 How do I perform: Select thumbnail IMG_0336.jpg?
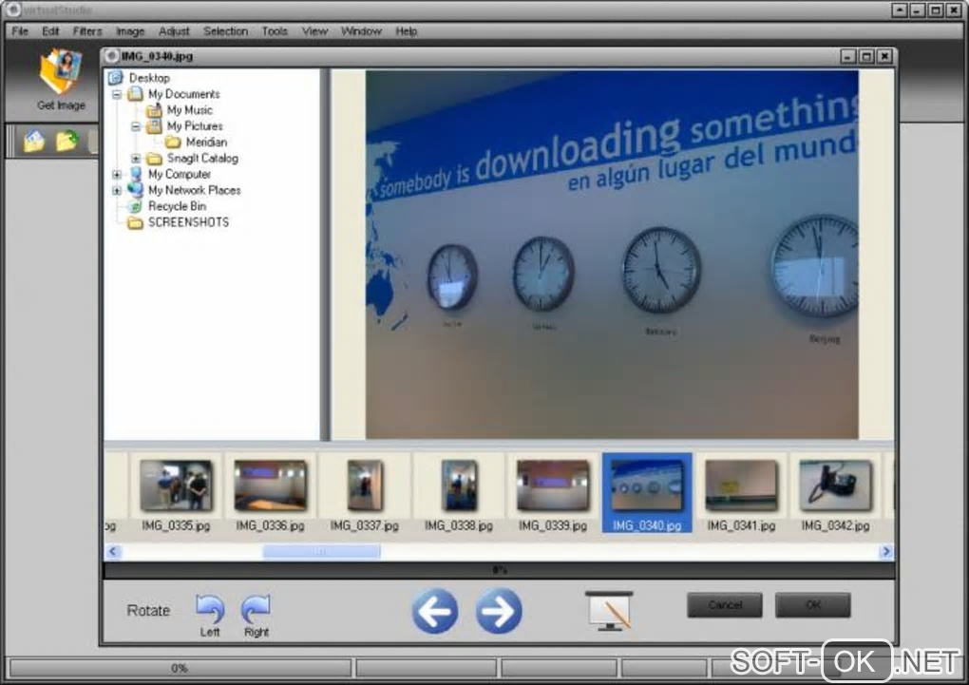[x=270, y=494]
